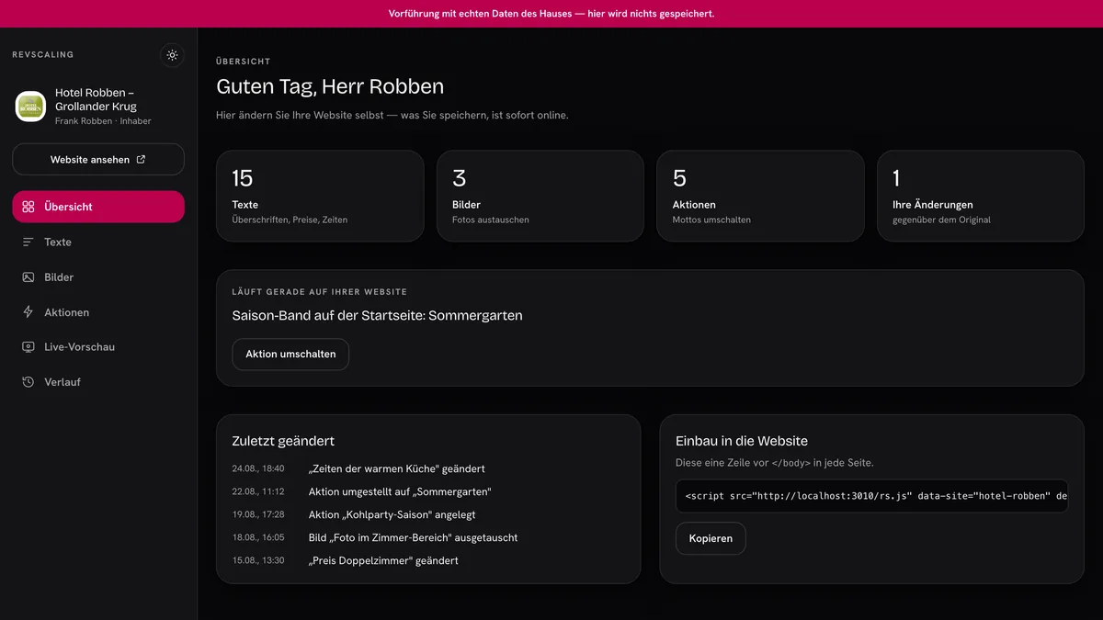Click the REVSCALING brand label
The image size is (1103, 620).
[42, 55]
